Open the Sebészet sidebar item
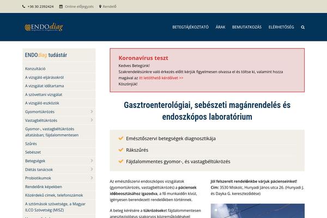Viewport: 327px width, 218px height. pyautogui.click(x=33, y=152)
